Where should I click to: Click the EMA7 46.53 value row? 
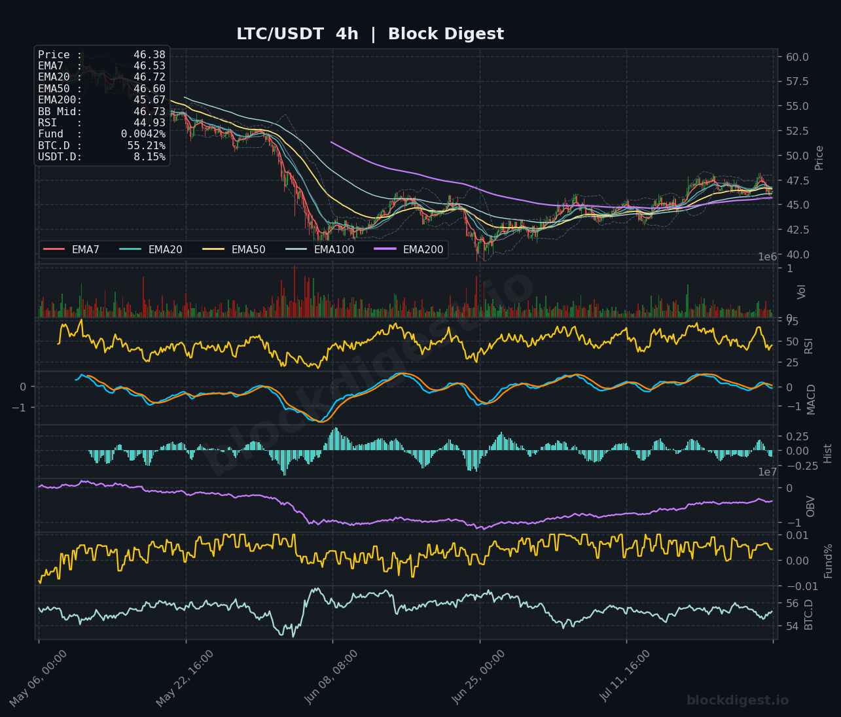(x=101, y=66)
